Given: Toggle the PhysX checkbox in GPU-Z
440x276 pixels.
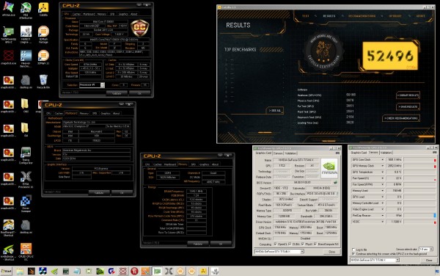Looking at the screenshot, I should click(302, 244).
